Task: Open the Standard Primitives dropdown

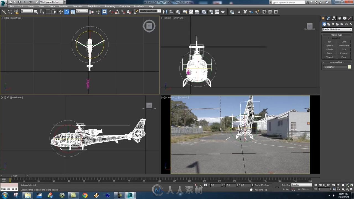Action: 337,29
